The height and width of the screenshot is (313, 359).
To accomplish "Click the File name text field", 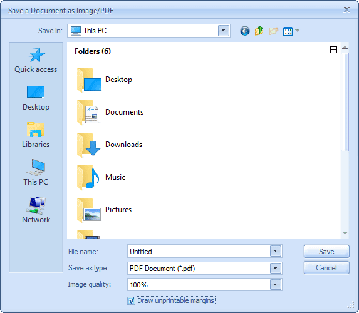I will coord(199,251).
